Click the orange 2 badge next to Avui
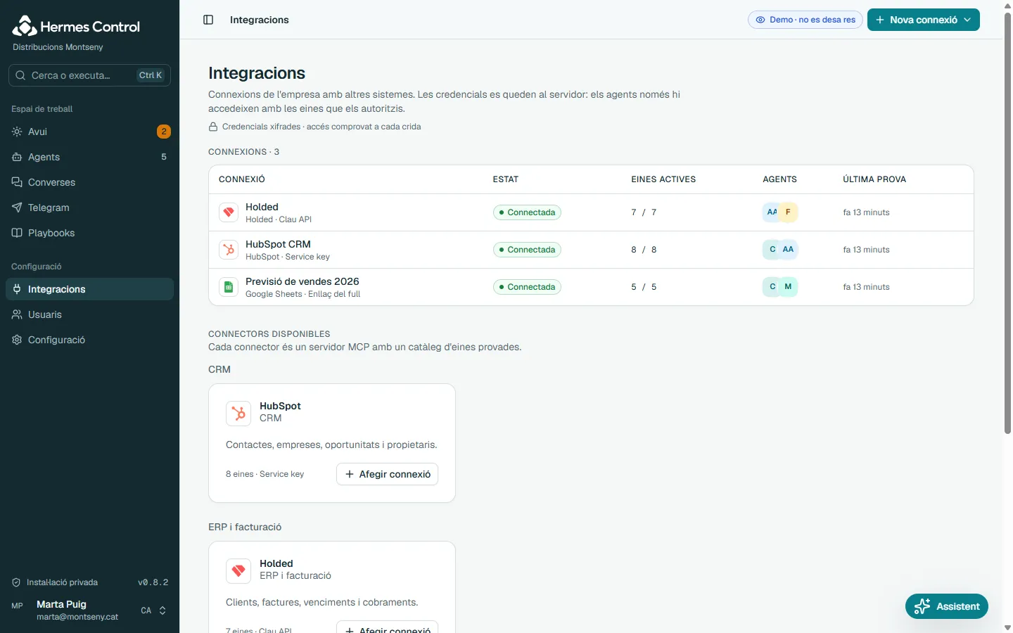Image resolution: width=1013 pixels, height=633 pixels. (164, 132)
